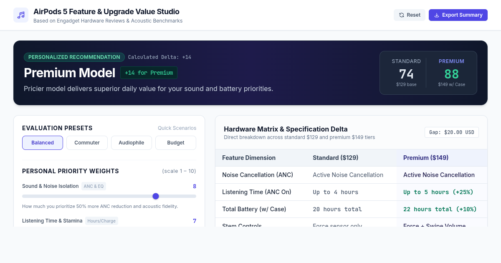This screenshot has width=501, height=263.
Task: Click the Standard column Active Noise Cancellation cell
Action: 348,175
